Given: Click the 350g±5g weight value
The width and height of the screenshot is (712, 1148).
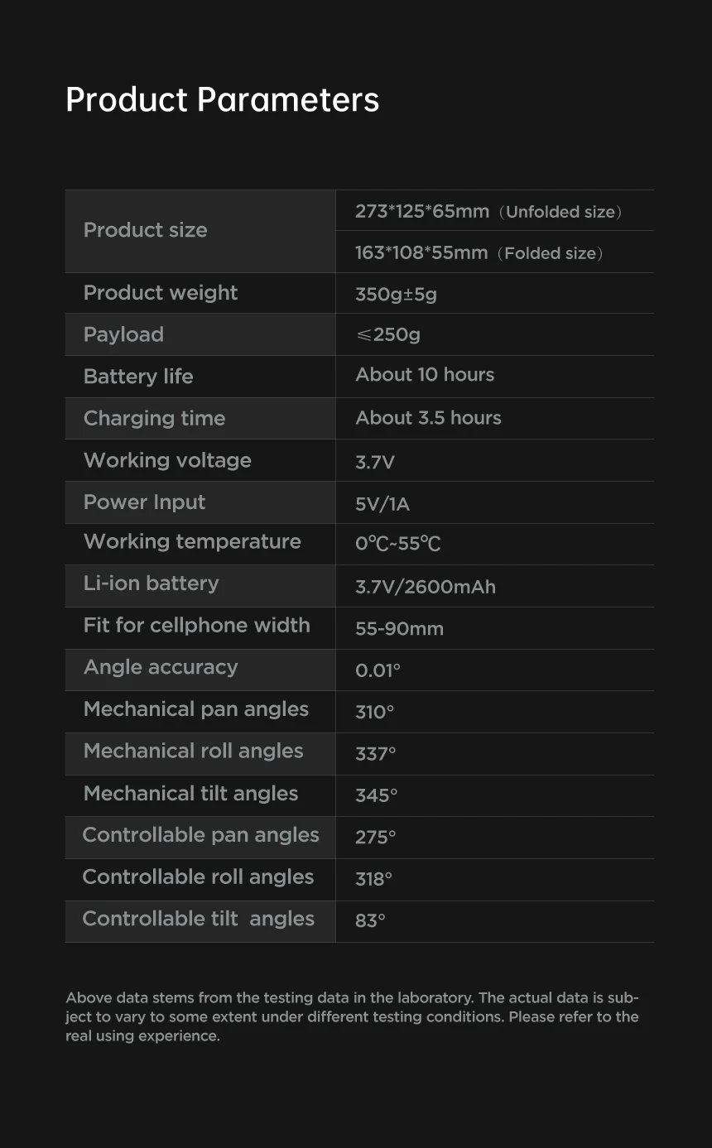Looking at the screenshot, I should click(396, 294).
